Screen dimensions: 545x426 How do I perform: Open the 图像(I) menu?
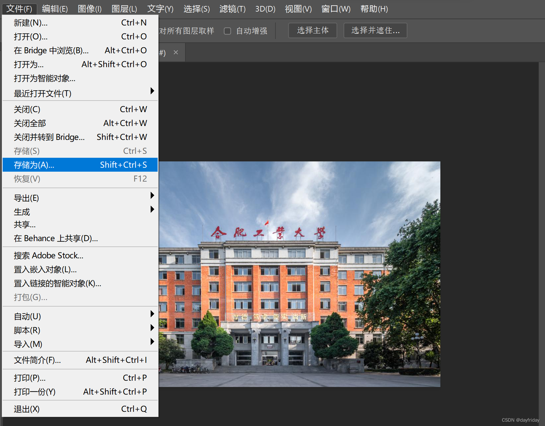(x=90, y=9)
